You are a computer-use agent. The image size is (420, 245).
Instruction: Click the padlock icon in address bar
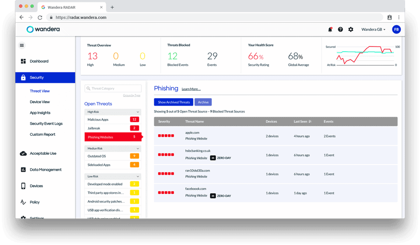(51, 17)
